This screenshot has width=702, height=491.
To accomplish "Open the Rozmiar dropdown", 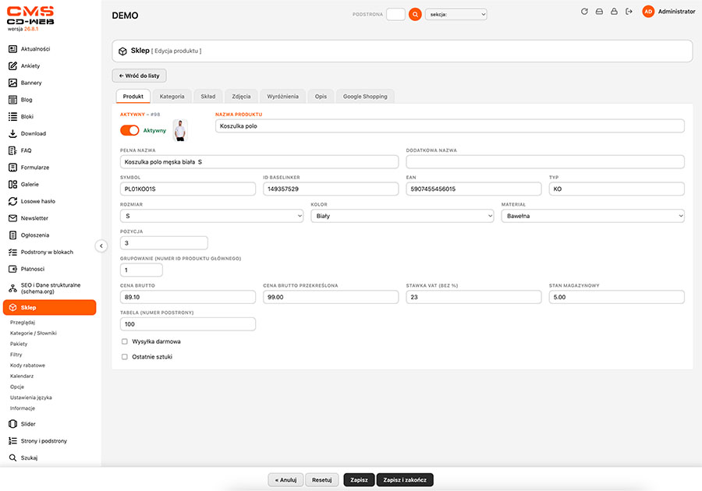I will pos(211,216).
